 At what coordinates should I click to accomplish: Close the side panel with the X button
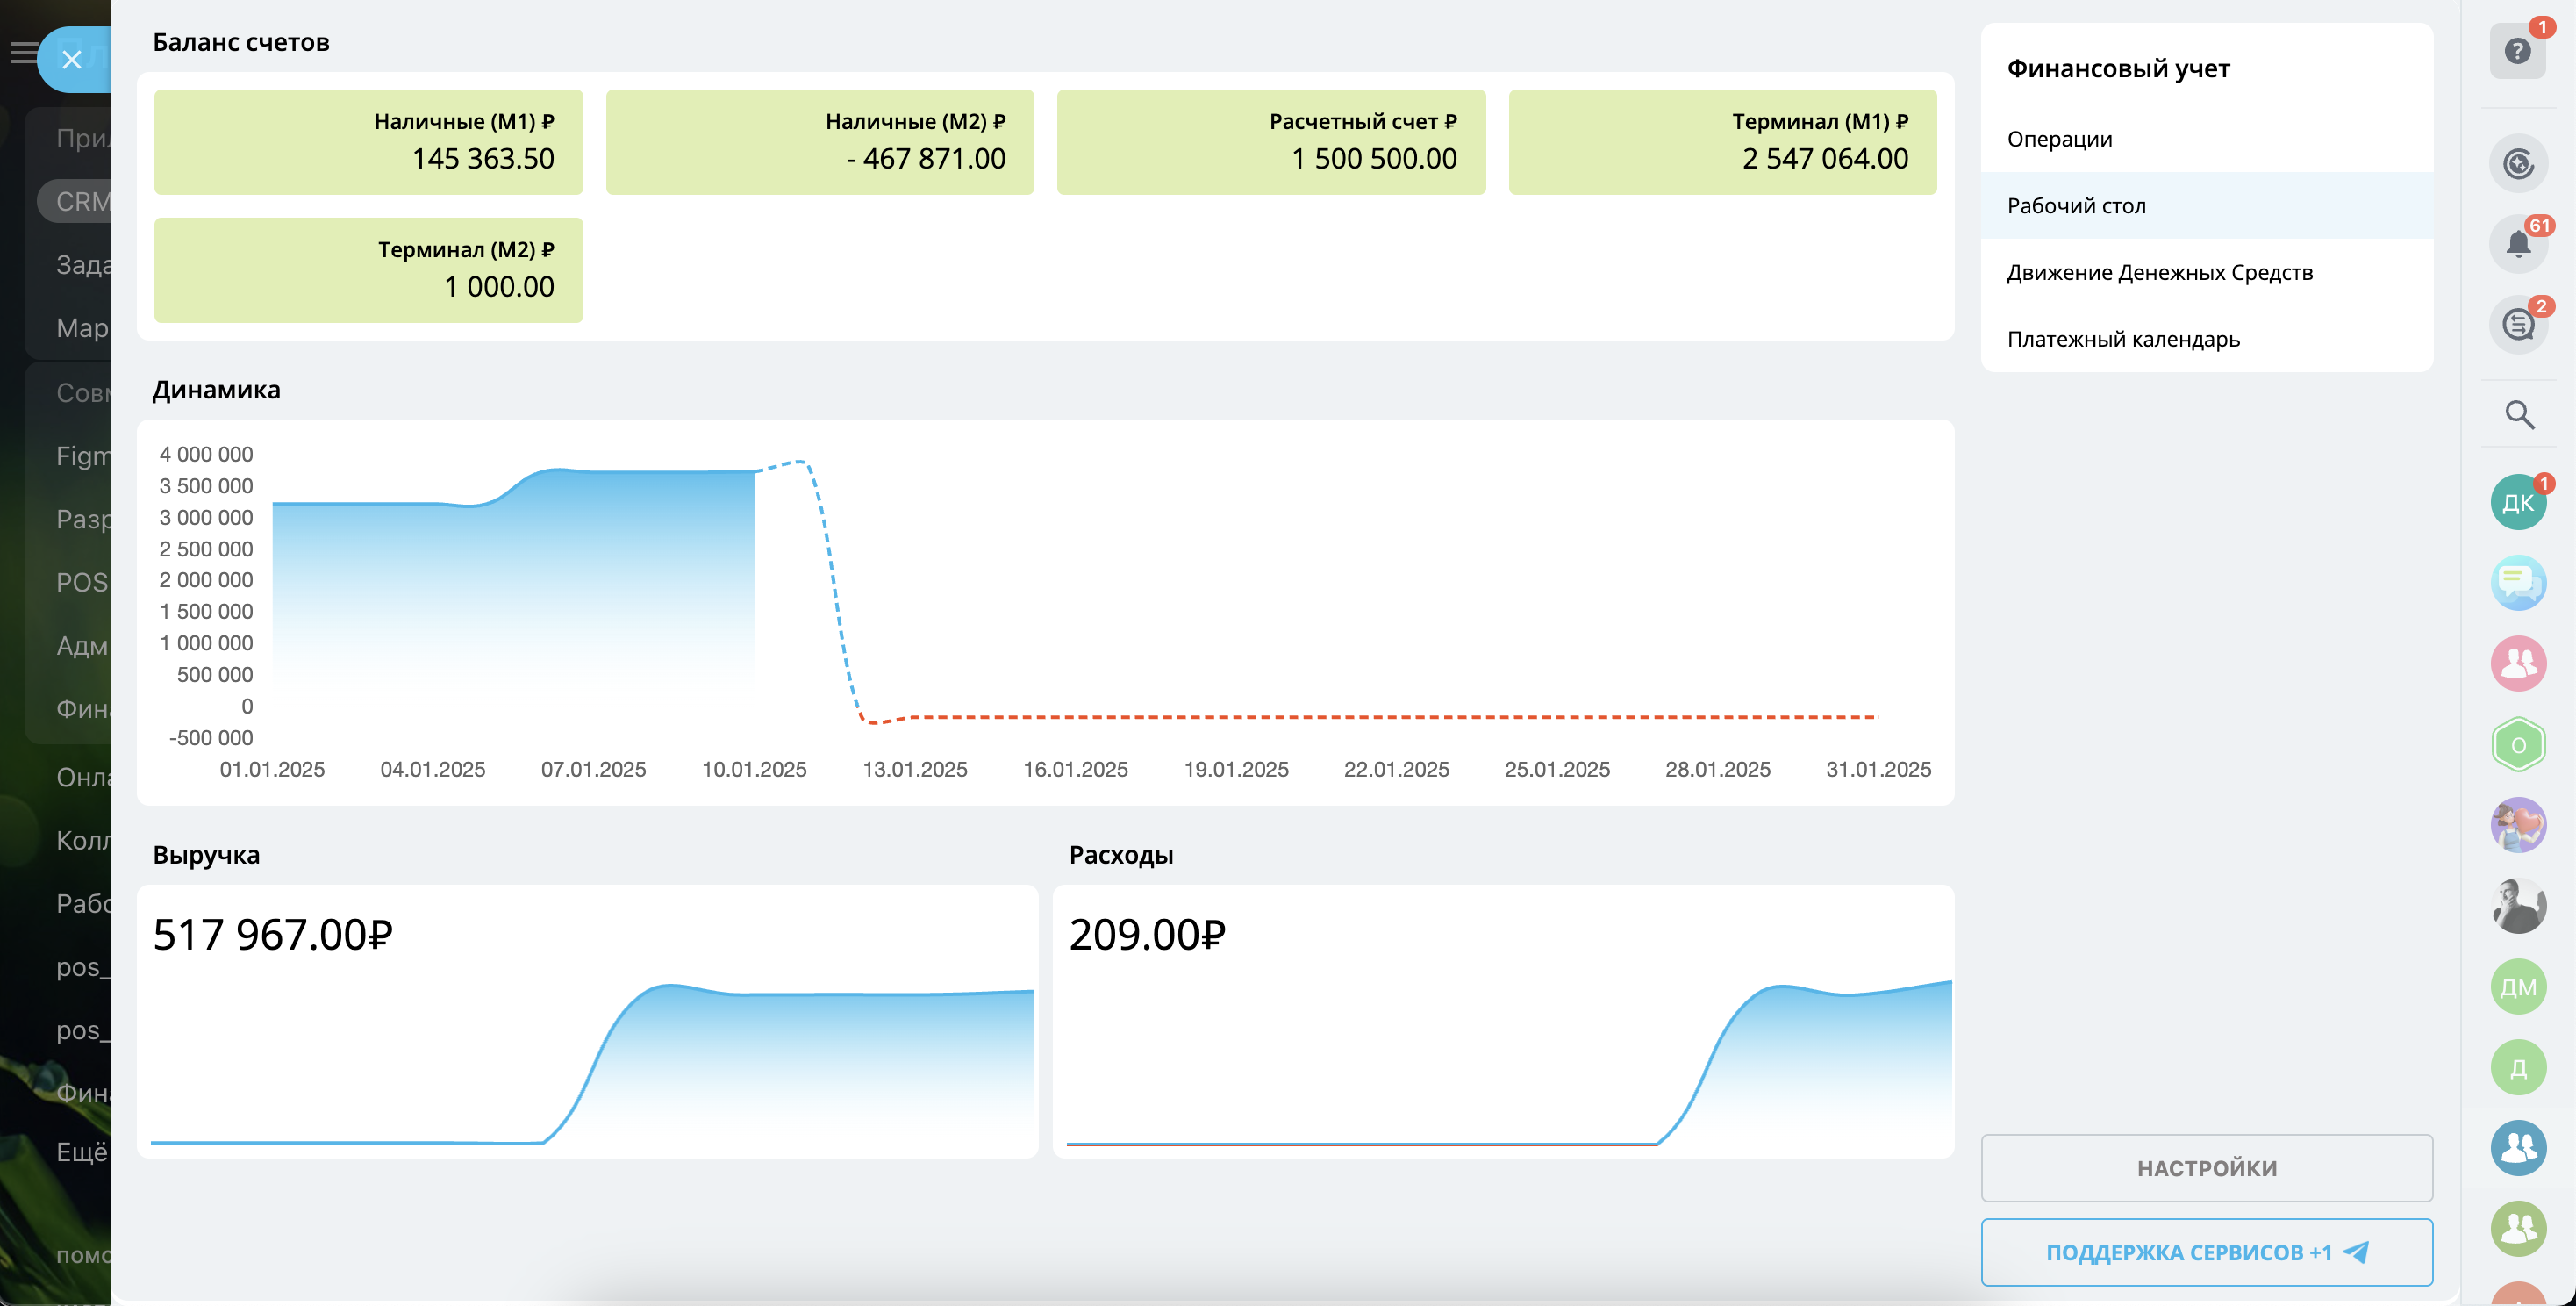coord(71,60)
